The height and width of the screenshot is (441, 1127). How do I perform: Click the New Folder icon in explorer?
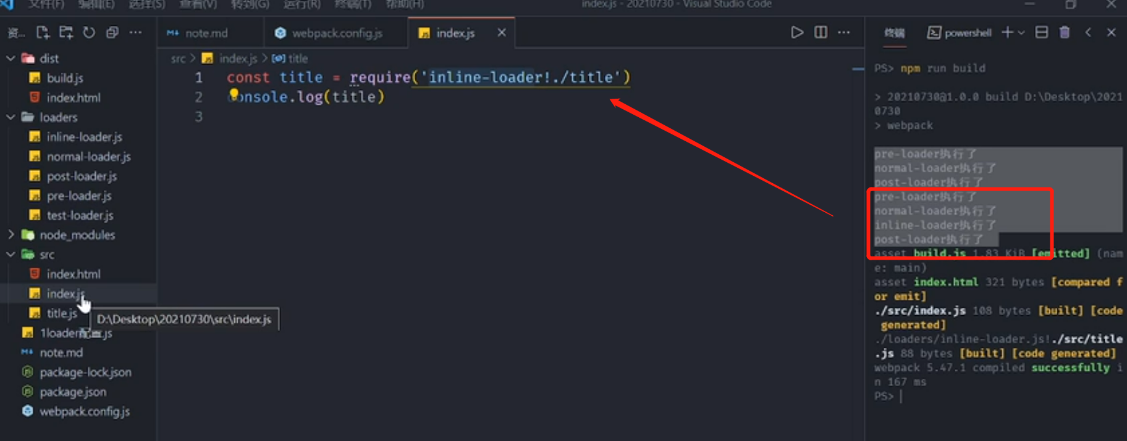click(66, 33)
